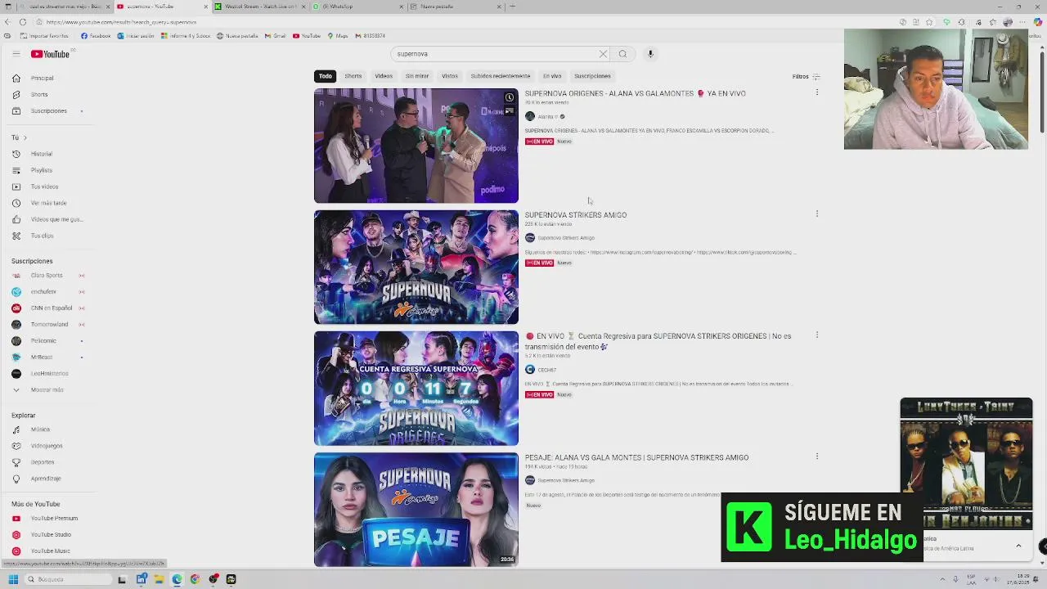Open more options for PESAJE result

click(816, 456)
